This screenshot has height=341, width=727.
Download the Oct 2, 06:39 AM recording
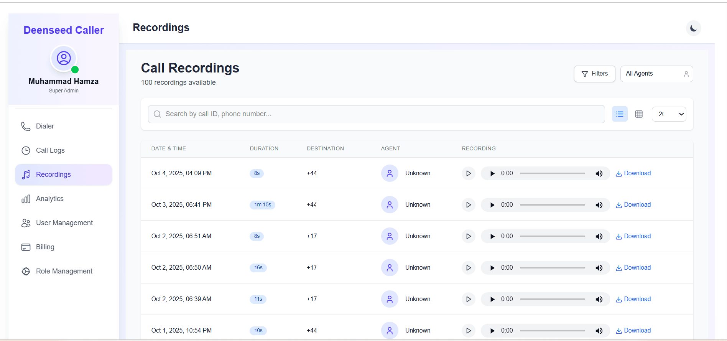pos(633,299)
